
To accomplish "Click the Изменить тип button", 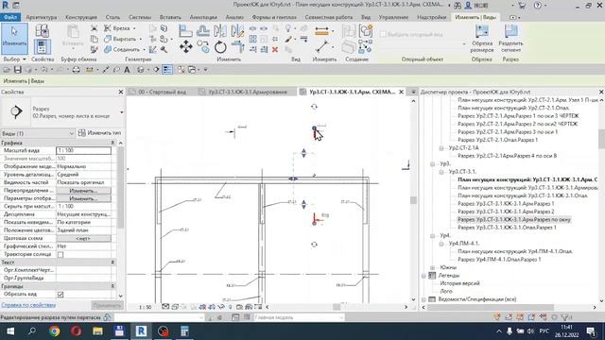I will [x=100, y=133].
